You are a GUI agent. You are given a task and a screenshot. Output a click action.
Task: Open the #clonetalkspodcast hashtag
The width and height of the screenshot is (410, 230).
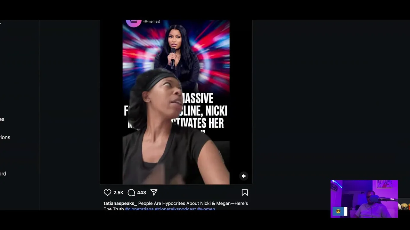175,209
